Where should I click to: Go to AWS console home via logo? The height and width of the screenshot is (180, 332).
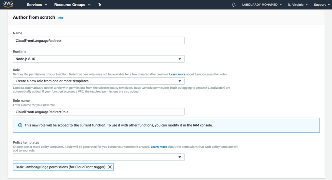8,4
